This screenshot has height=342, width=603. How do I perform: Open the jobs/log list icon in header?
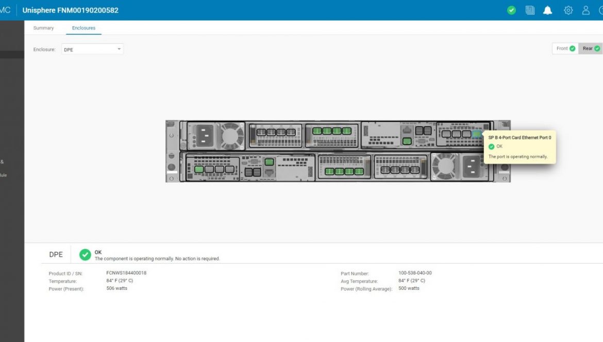coord(530,10)
